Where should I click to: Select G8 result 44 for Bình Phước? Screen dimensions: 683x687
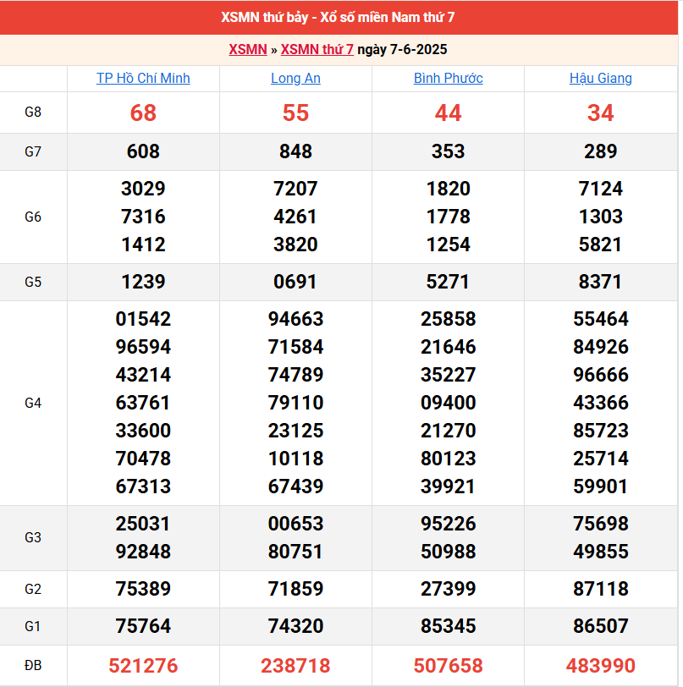(448, 113)
